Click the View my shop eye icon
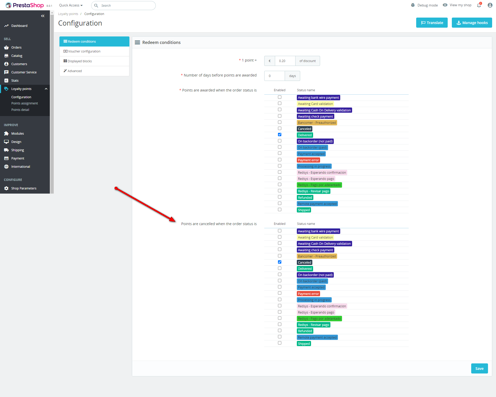Image resolution: width=496 pixels, height=397 pixels. coord(445,5)
